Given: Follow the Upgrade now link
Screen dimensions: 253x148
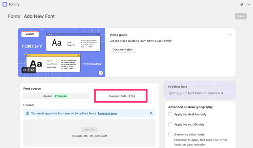Looking at the screenshot, I should tap(107, 113).
